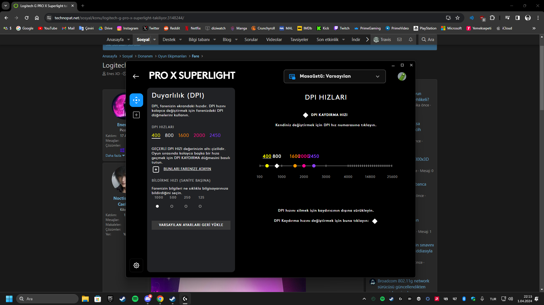Open Spotify from the taskbar
The height and width of the screenshot is (305, 544).
point(135,299)
